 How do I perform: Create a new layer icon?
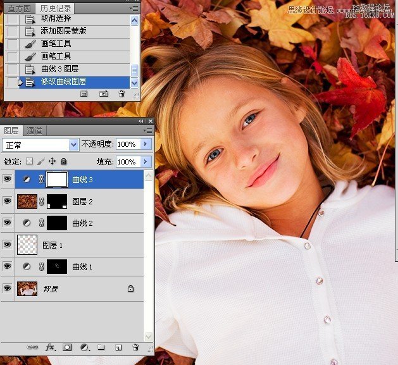coord(118,347)
